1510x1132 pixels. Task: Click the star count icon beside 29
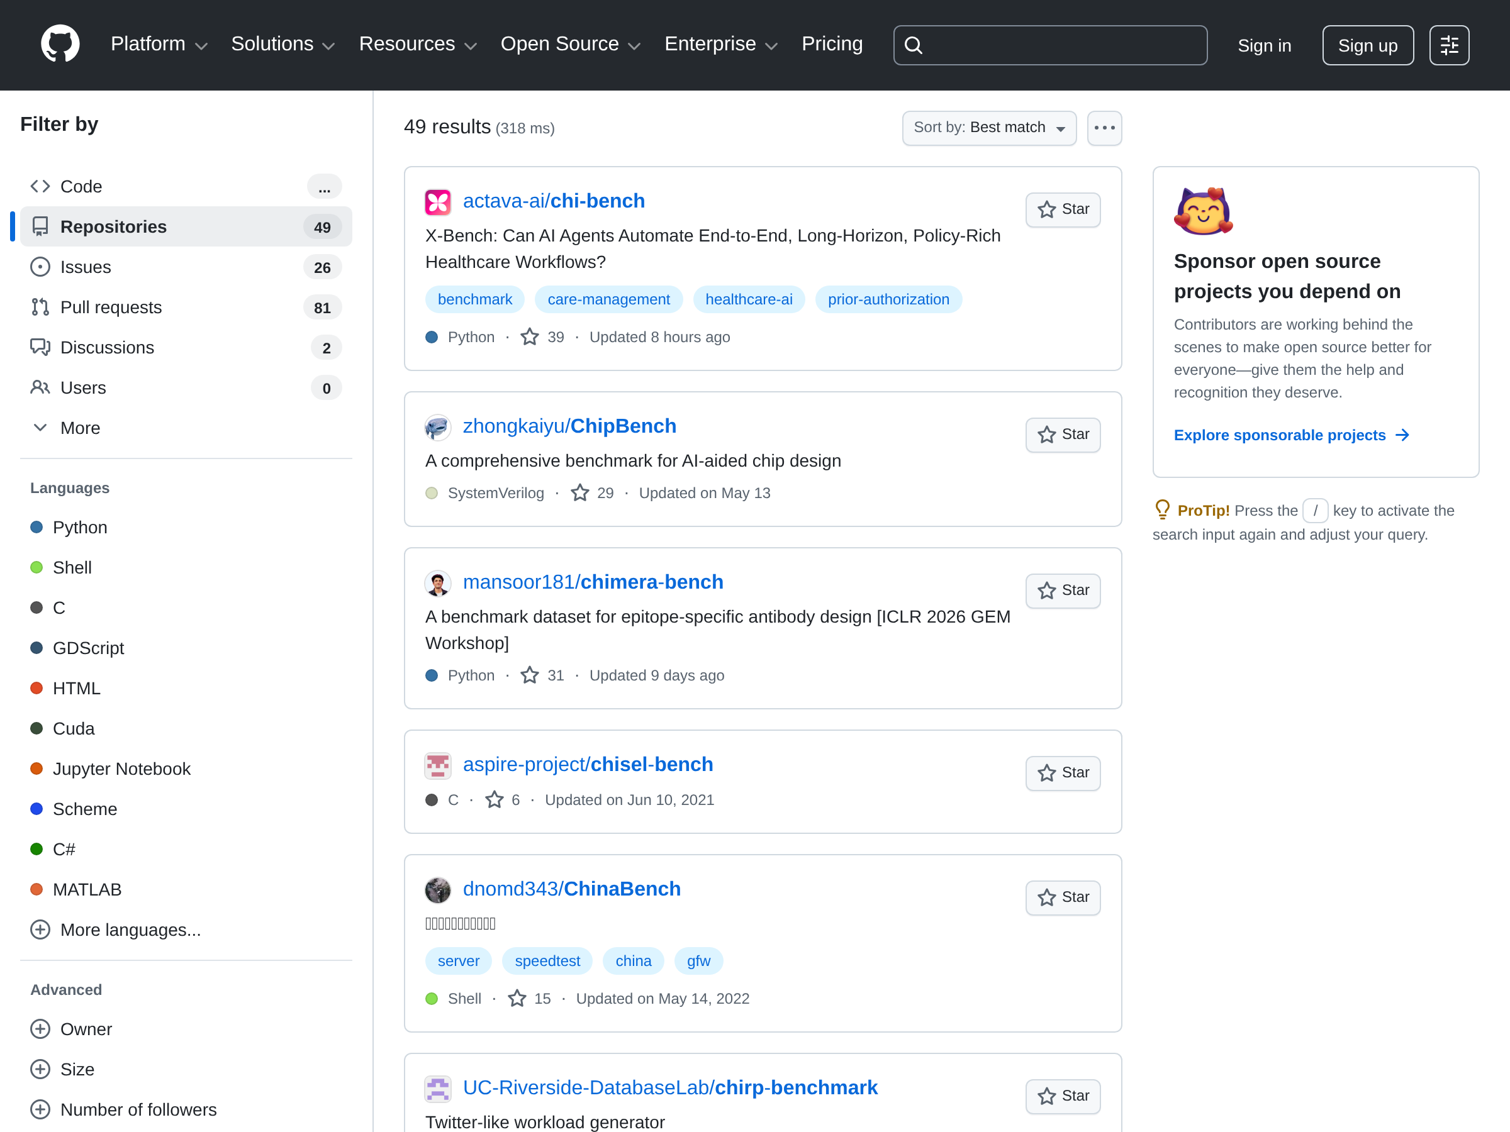point(579,492)
